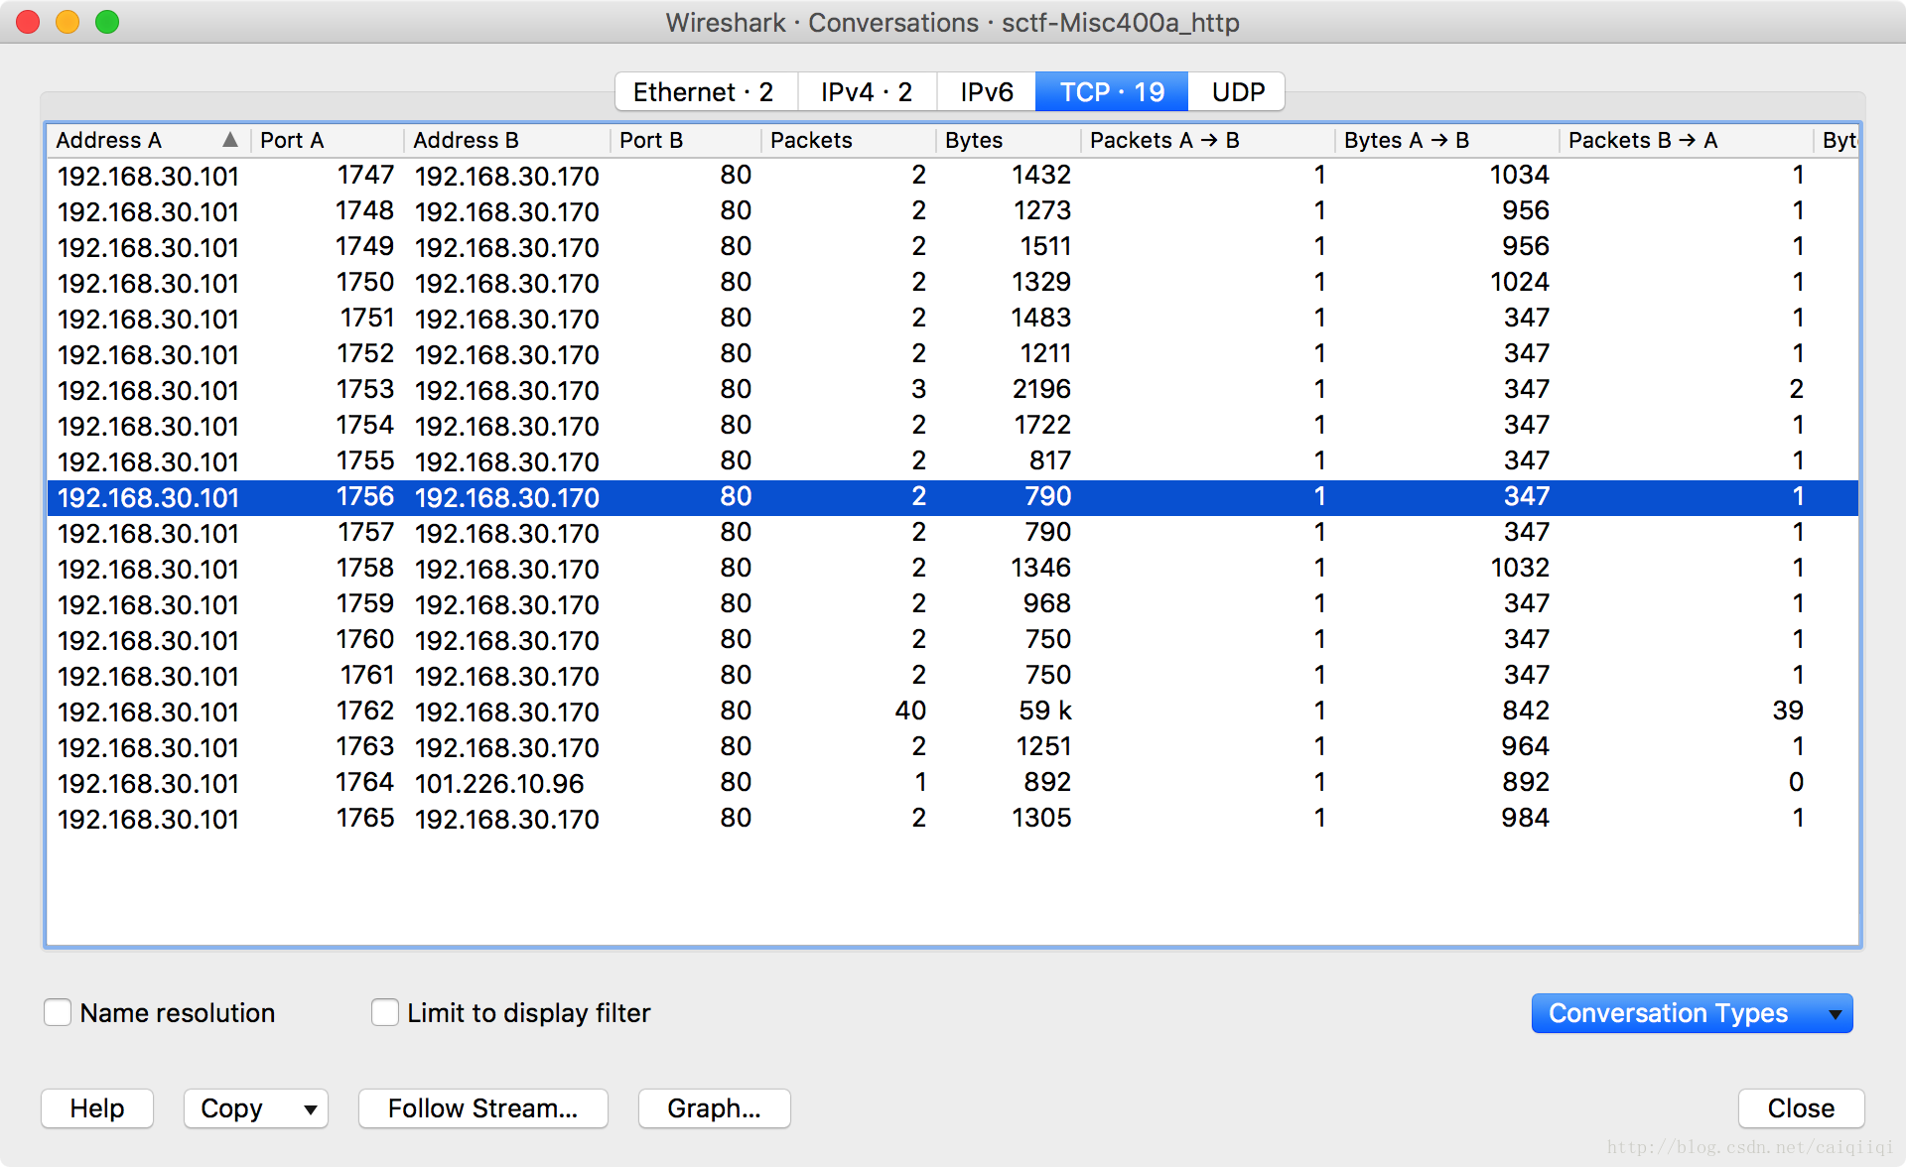This screenshot has width=1906, height=1167.
Task: Select the conversation row with port 1757
Action: tap(953, 533)
